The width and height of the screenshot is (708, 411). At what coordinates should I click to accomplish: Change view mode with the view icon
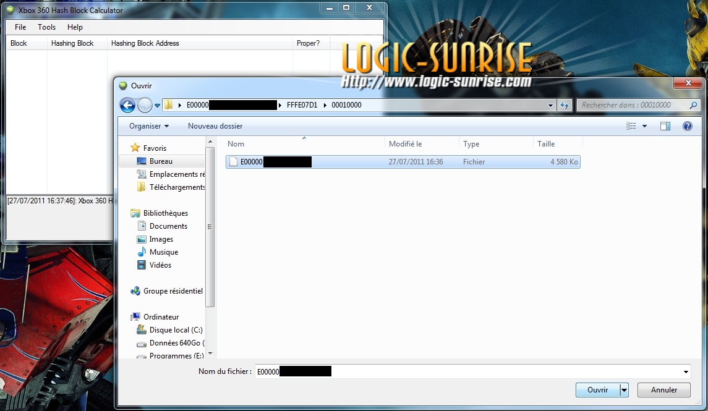point(631,126)
